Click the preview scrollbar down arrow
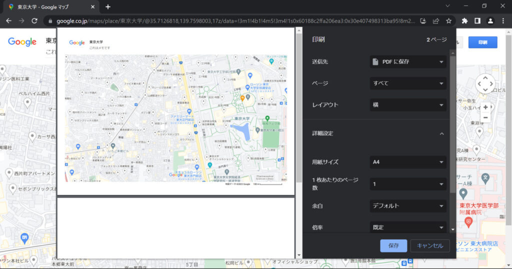The width and height of the screenshot is (512, 269). point(299,255)
